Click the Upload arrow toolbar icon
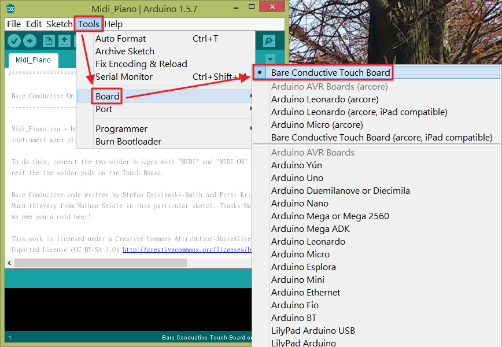 29,40
